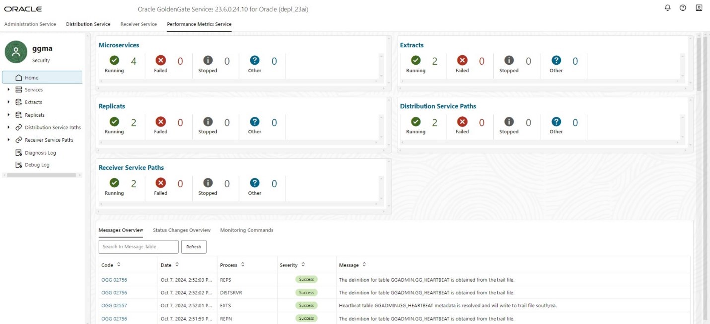This screenshot has height=324, width=710.
Task: Click Receiver Service Paths Stopped info icon
Action: pos(208,183)
